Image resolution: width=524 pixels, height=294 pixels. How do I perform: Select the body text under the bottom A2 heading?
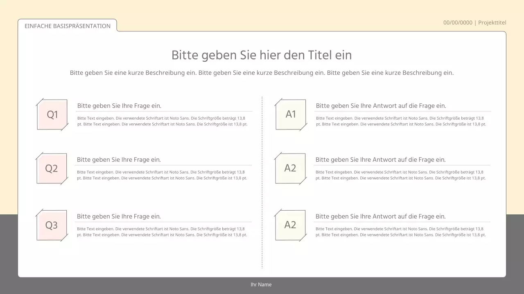coord(400,232)
